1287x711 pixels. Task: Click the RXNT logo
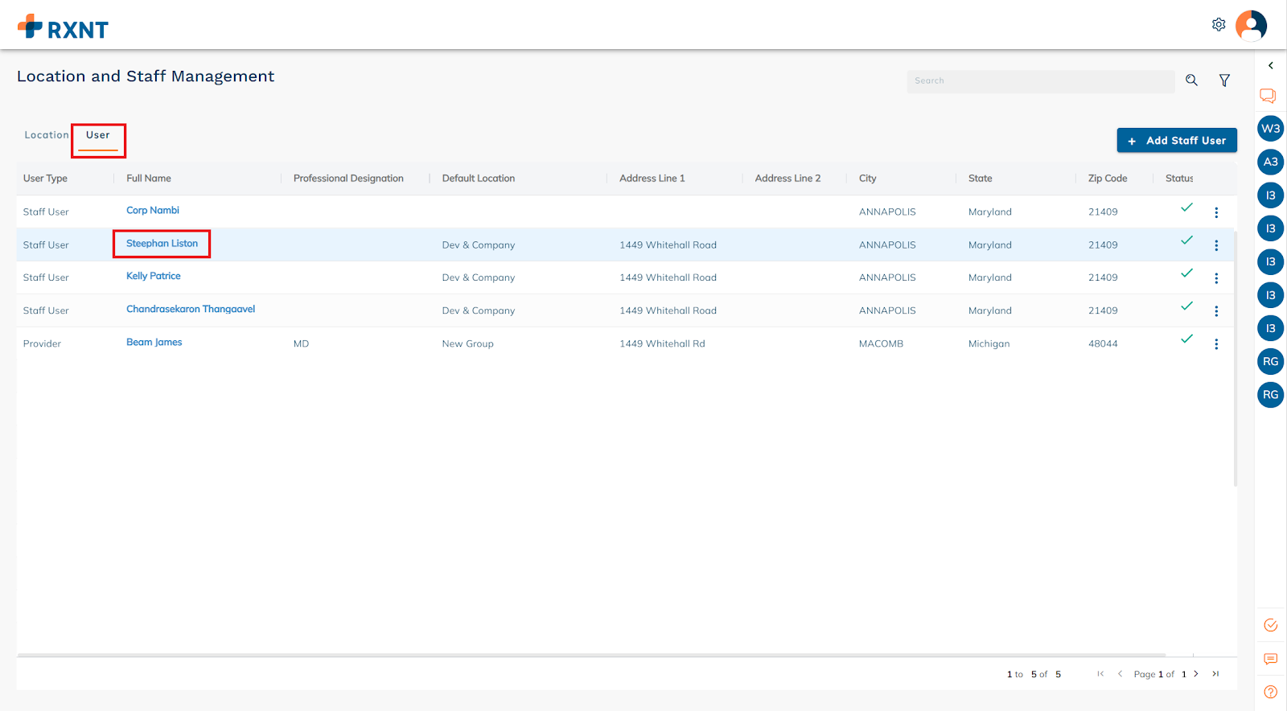coord(63,27)
